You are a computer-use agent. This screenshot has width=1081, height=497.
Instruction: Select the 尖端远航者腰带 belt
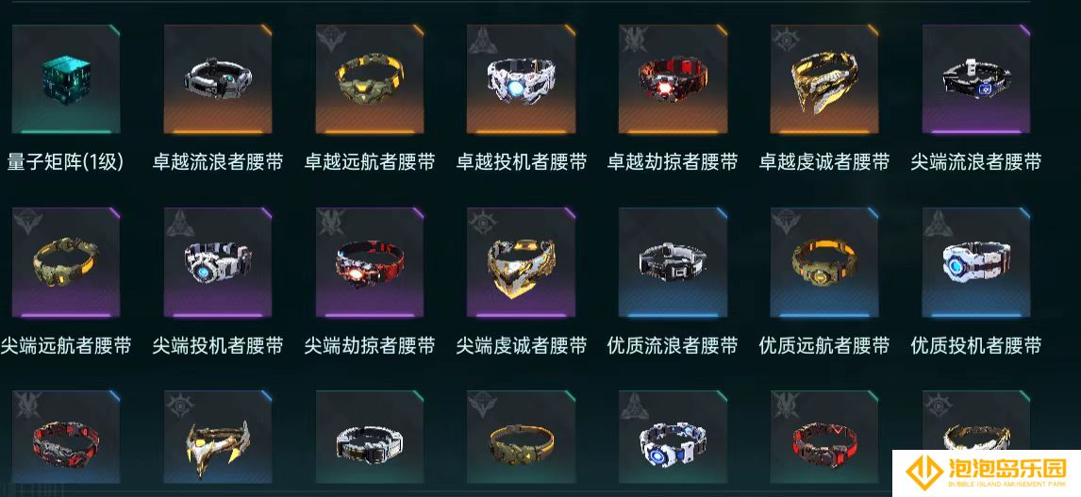pos(65,262)
